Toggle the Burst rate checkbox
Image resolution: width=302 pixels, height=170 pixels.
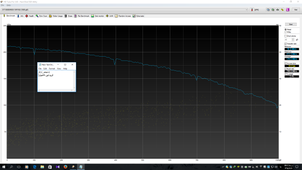click(x=285, y=68)
